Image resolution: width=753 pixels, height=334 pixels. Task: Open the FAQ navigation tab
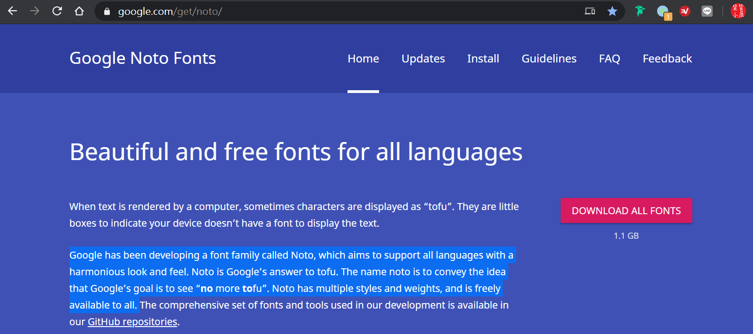609,59
